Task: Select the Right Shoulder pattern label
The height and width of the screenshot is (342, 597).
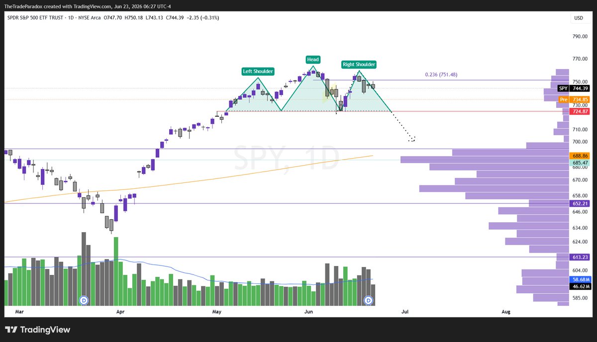Action: (x=359, y=65)
